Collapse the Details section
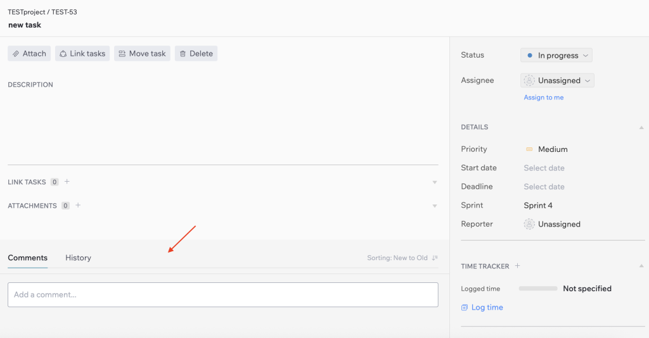 641,127
